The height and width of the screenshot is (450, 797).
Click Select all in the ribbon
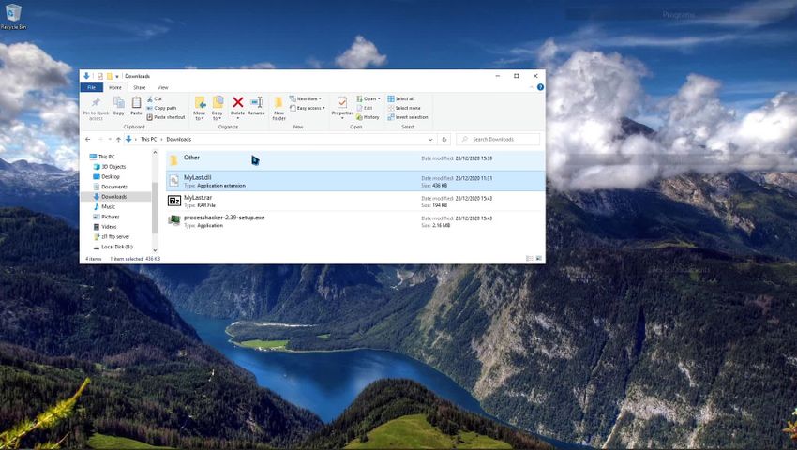pyautogui.click(x=403, y=98)
